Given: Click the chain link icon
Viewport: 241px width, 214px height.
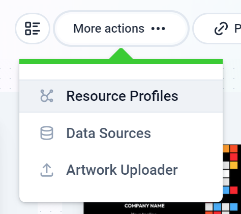Looking at the screenshot, I should coord(221,29).
